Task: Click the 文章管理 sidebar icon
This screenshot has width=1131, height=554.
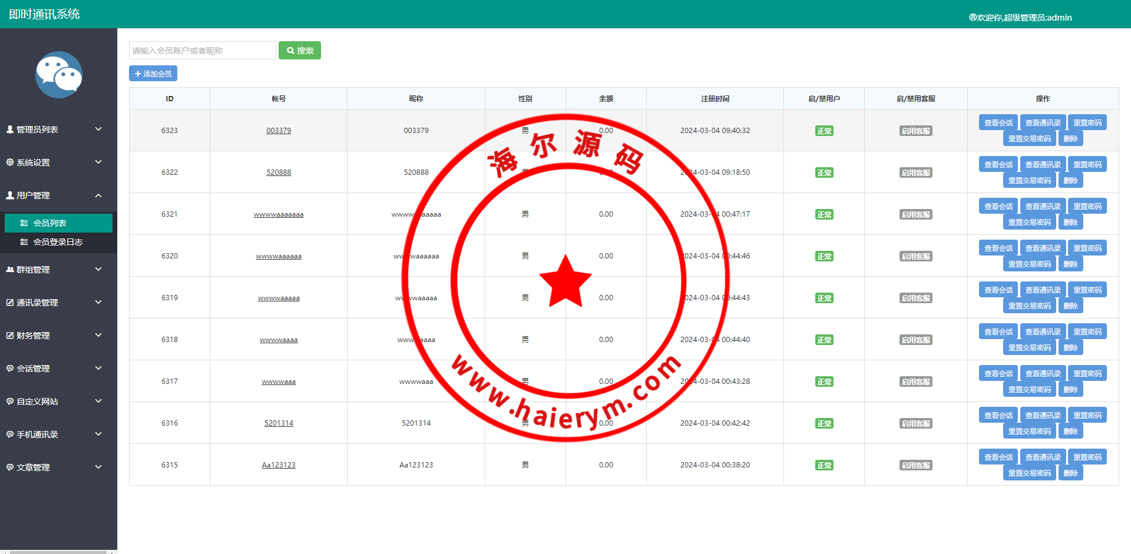Action: pyautogui.click(x=10, y=467)
